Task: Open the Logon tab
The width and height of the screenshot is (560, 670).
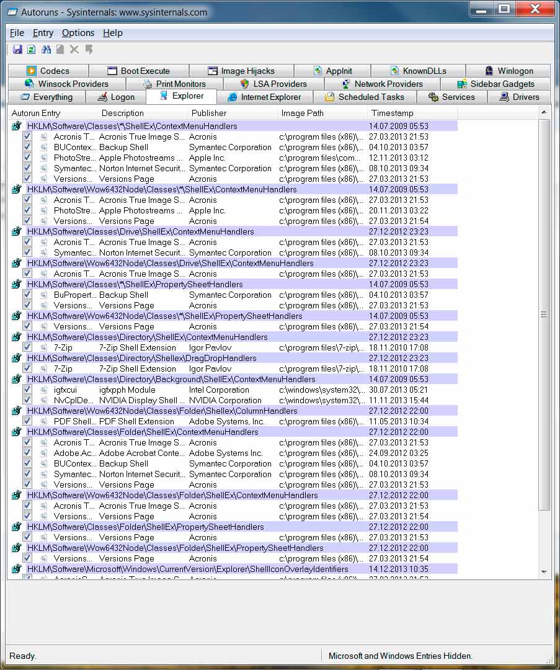Action: (116, 97)
